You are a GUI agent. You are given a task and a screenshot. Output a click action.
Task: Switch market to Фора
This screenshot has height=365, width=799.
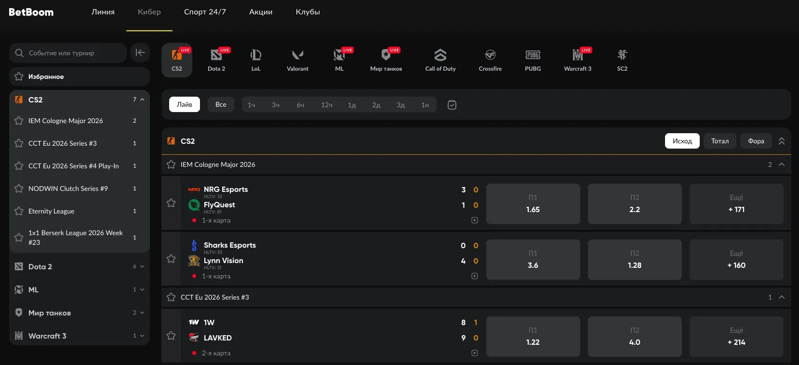point(756,141)
